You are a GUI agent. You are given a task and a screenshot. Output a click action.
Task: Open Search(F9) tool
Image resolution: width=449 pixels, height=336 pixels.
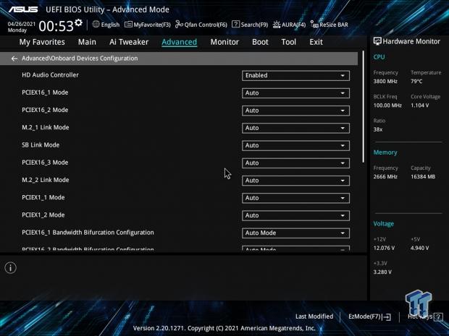click(x=250, y=25)
